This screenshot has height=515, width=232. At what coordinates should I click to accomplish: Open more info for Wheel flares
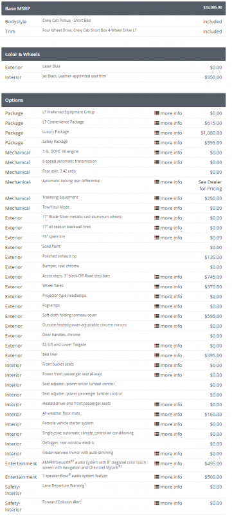(x=168, y=286)
